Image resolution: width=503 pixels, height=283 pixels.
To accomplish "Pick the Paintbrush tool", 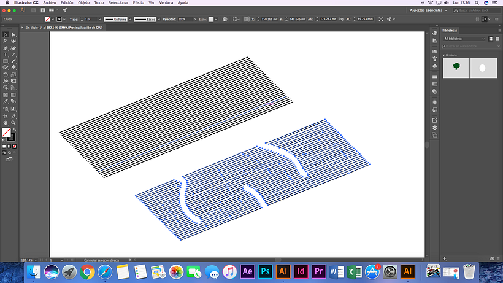I will (x=13, y=61).
